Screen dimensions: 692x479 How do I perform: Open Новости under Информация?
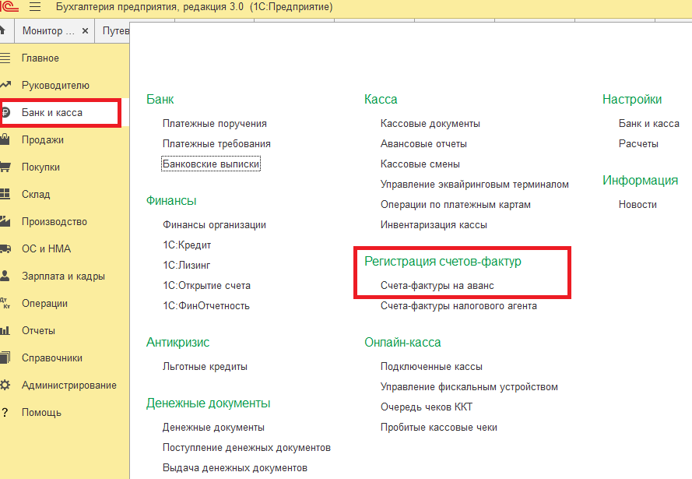click(x=638, y=205)
